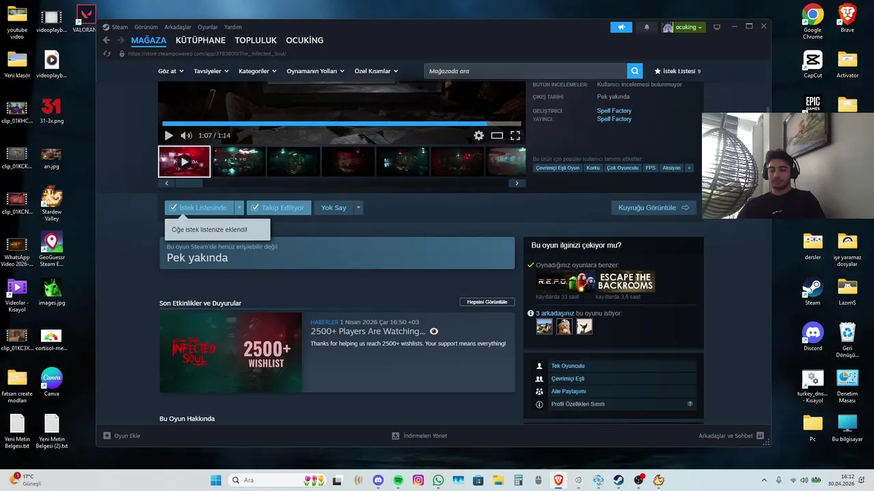
Task: Open İndirmeleri Yönet downloads
Action: tap(419, 436)
